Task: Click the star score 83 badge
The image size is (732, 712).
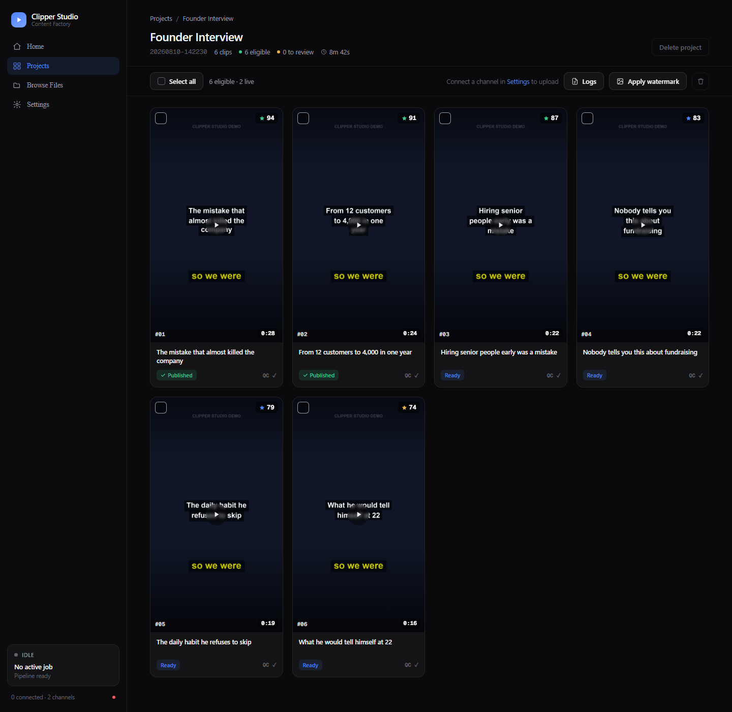Action: 693,118
